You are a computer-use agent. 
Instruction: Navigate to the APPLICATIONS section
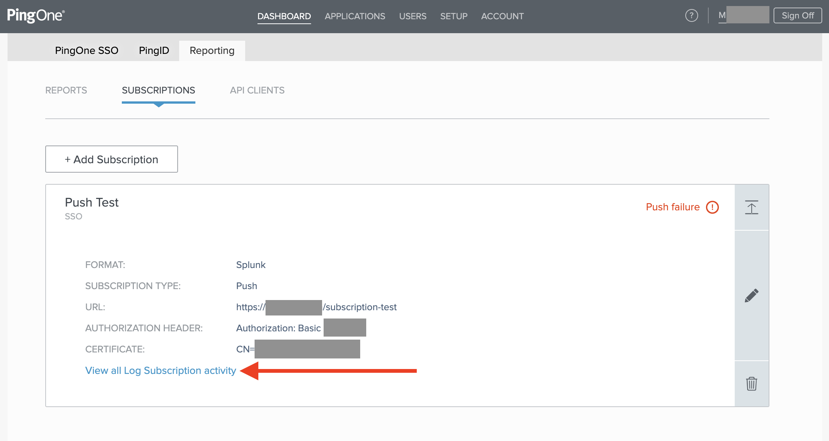point(355,16)
